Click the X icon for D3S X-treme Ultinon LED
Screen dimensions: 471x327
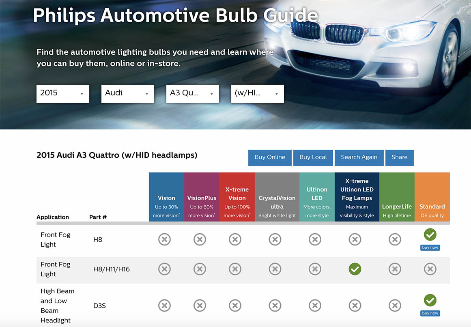point(355,305)
